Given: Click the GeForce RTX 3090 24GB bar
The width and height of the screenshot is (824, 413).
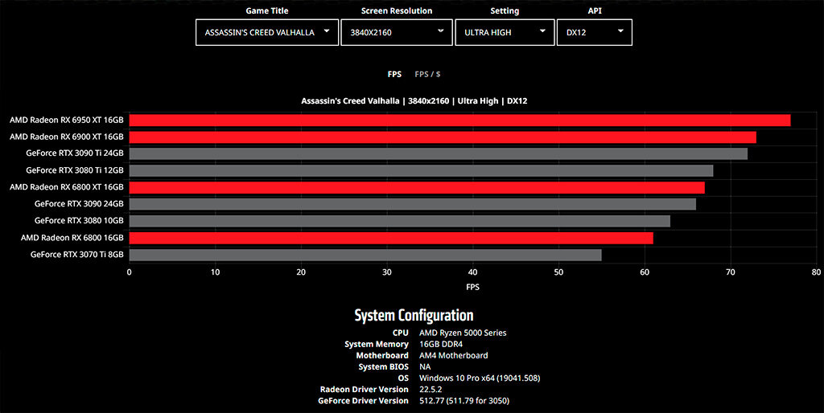Looking at the screenshot, I should [x=413, y=204].
